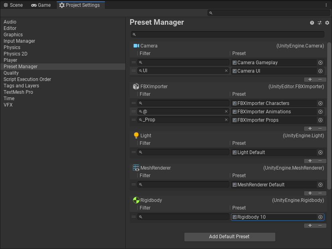Click the Light bulb component icon

coord(136,136)
